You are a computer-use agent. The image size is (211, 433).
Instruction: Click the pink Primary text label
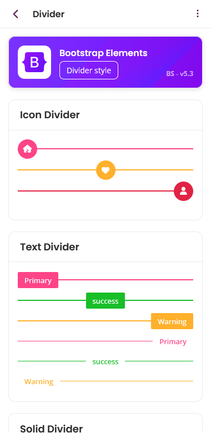(173, 341)
